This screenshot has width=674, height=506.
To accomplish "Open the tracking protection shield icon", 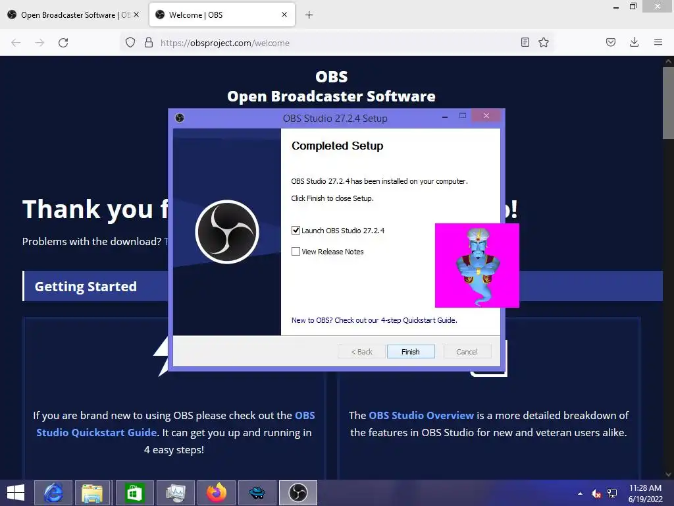I will (x=130, y=43).
